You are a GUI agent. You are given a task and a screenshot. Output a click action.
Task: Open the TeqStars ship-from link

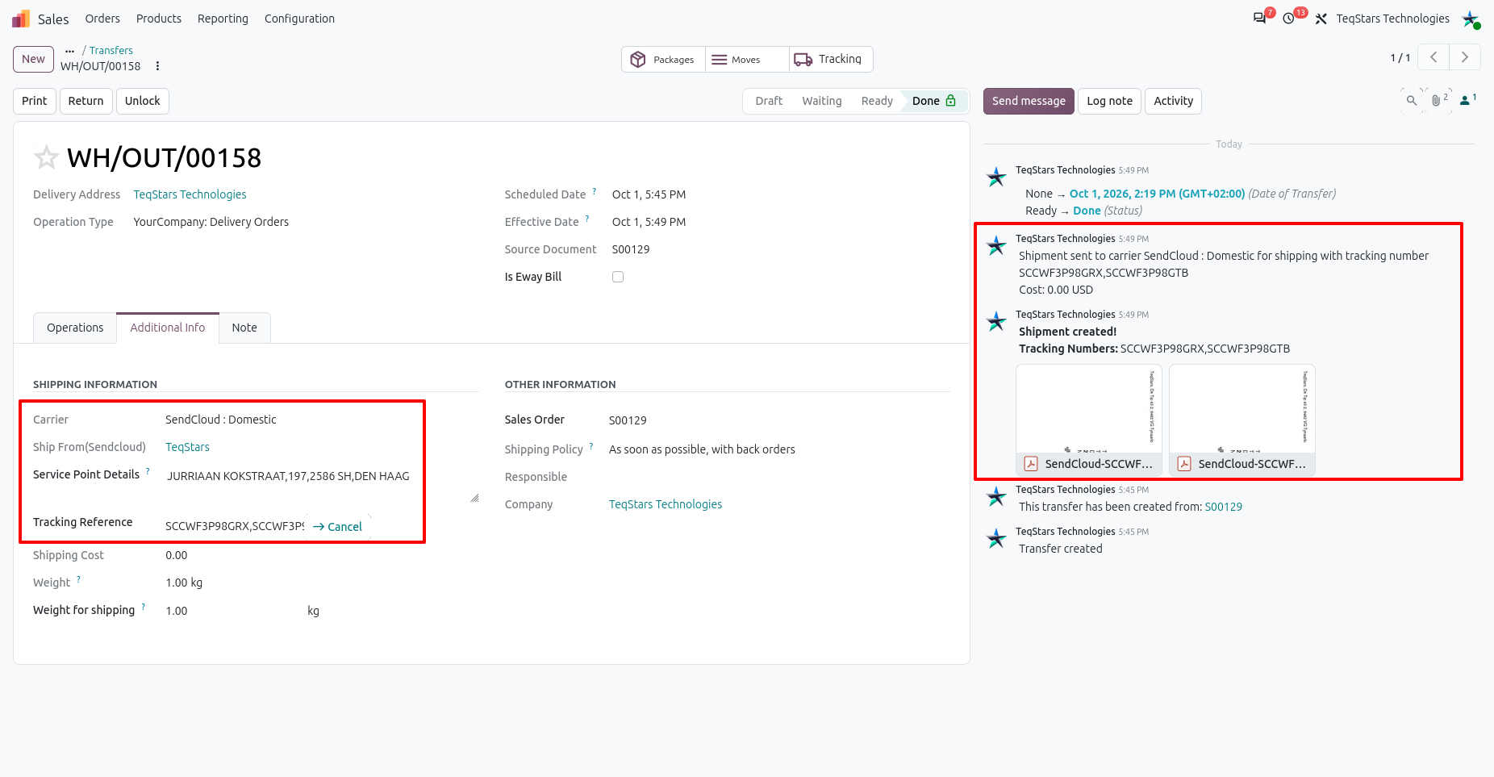tap(187, 447)
